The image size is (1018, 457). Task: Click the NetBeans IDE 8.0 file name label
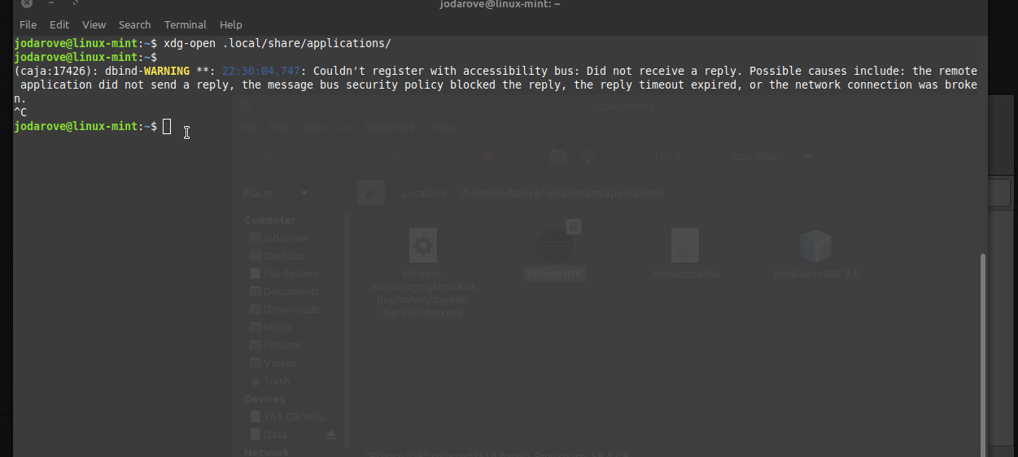click(x=816, y=274)
